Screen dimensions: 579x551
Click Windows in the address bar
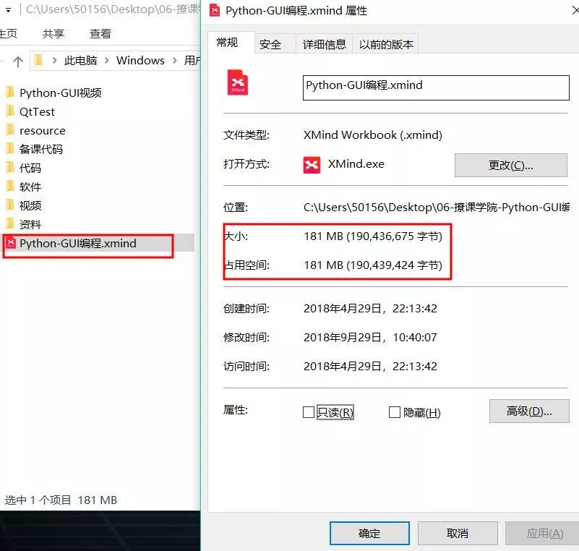[140, 60]
